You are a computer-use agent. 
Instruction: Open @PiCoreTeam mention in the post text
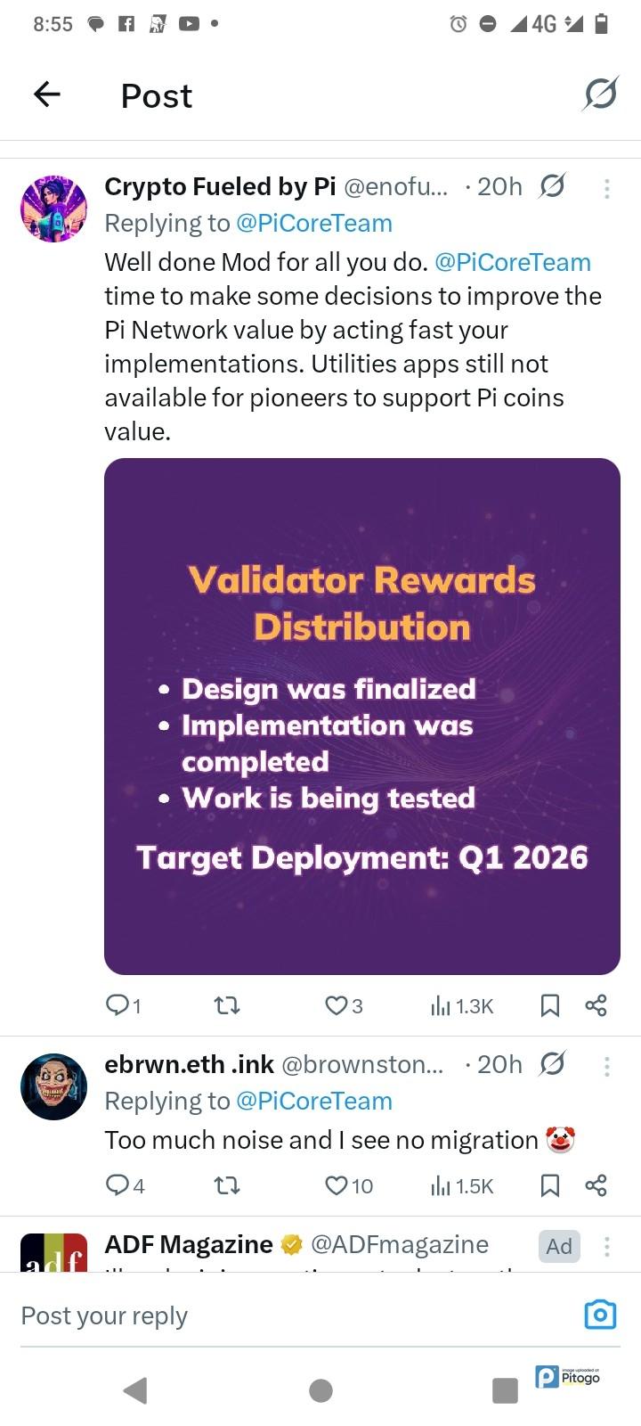pyautogui.click(x=512, y=262)
